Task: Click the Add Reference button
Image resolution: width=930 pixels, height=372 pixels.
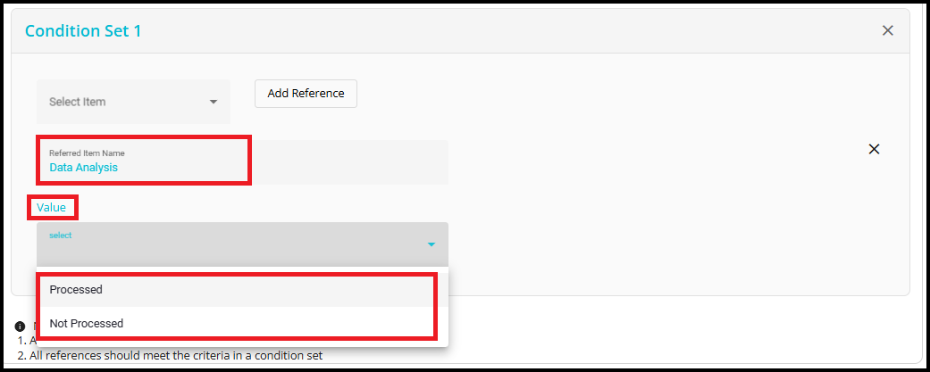Action: point(306,94)
